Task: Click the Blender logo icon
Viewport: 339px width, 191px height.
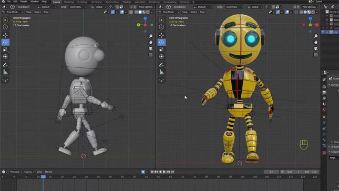Action: pyautogui.click(x=3, y=2)
